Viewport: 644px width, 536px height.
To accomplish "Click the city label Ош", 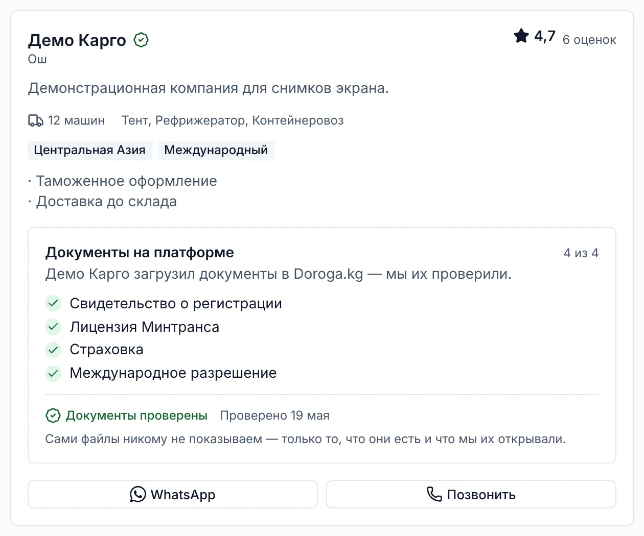I will click(37, 59).
